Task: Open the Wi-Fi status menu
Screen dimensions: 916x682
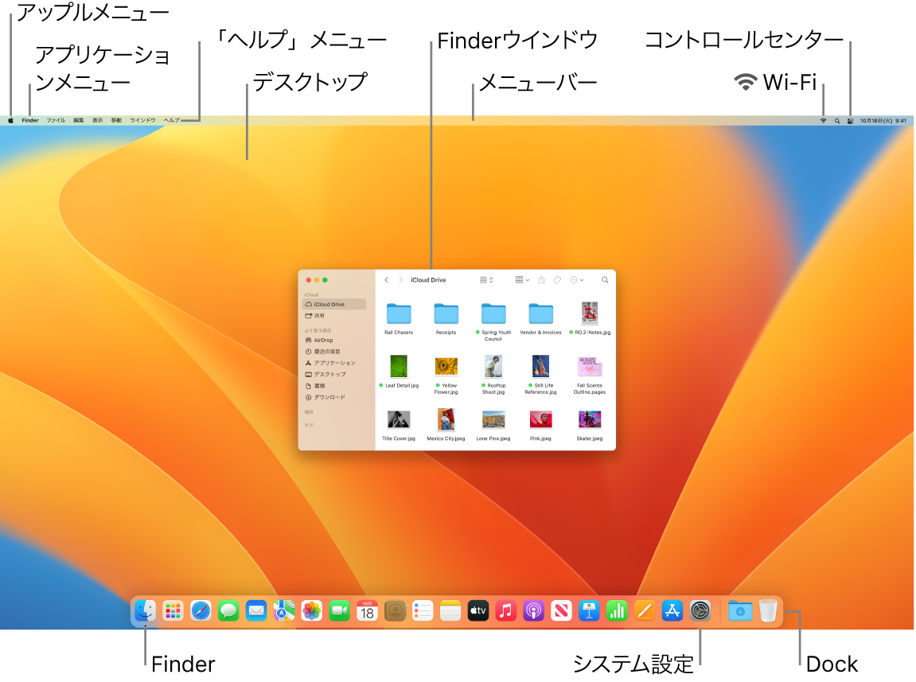Action: pos(823,120)
